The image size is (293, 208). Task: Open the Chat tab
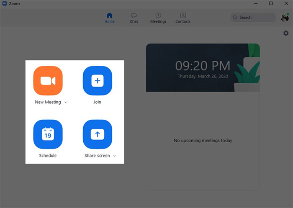pyautogui.click(x=134, y=18)
